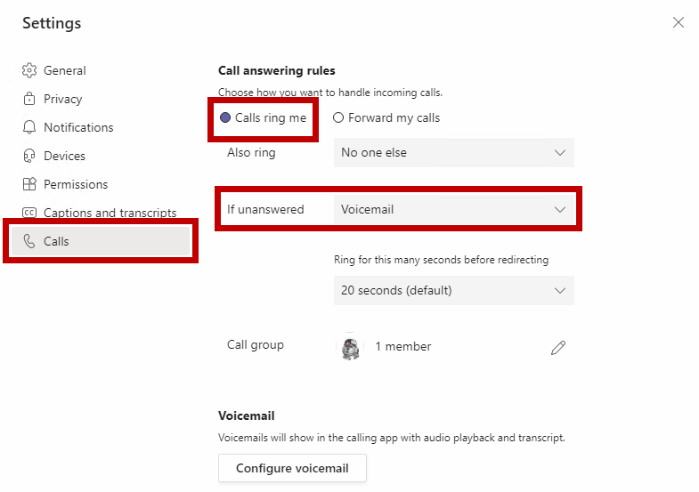
Task: Click the call group member avatar
Action: coord(351,347)
